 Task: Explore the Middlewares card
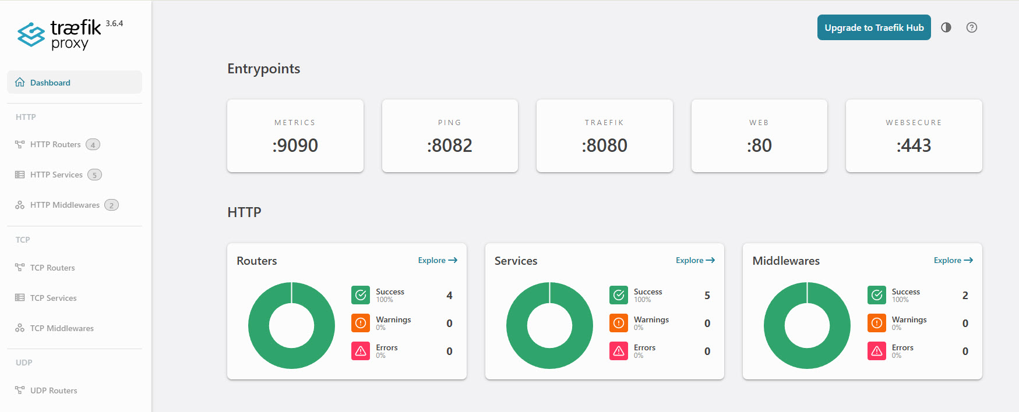tap(953, 260)
